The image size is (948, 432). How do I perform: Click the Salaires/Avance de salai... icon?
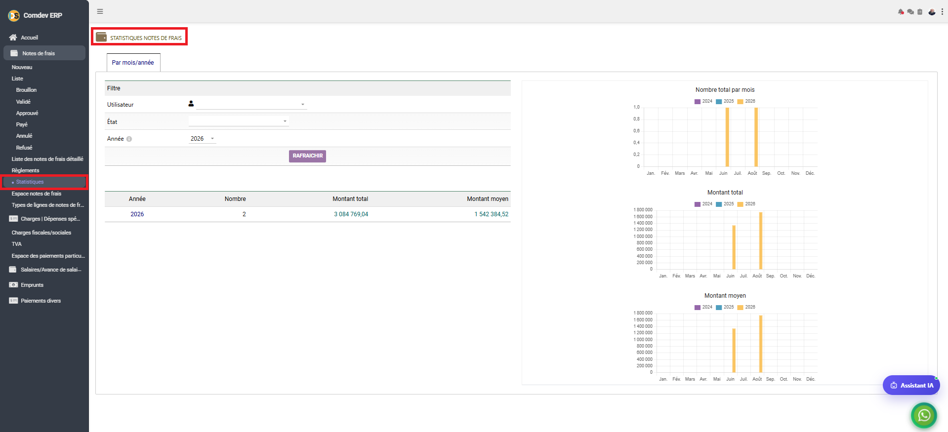(x=13, y=270)
